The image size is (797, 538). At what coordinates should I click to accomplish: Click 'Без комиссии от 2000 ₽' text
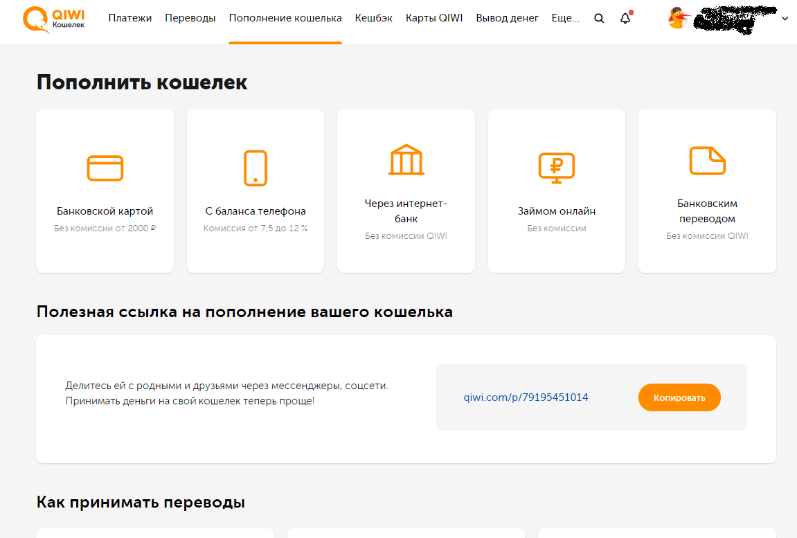point(105,228)
